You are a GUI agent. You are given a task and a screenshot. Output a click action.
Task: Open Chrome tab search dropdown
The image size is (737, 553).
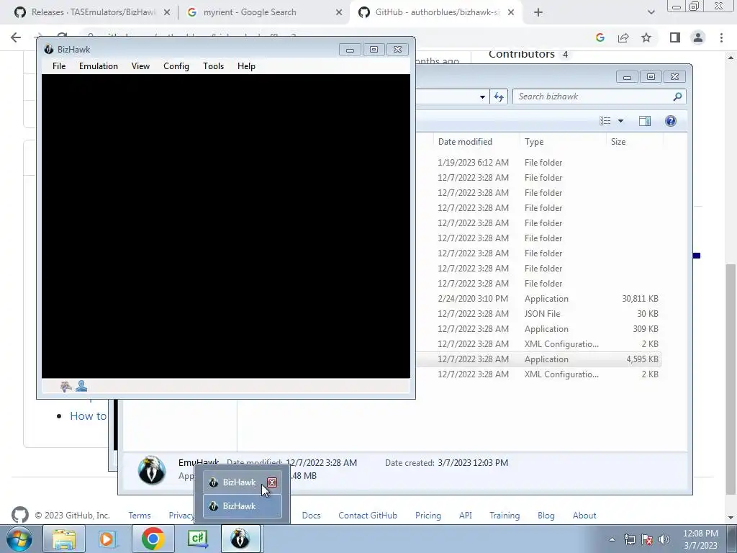click(651, 13)
